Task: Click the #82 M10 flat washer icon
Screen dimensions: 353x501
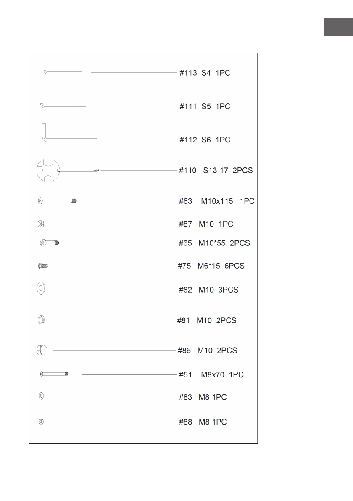Action: [x=41, y=288]
